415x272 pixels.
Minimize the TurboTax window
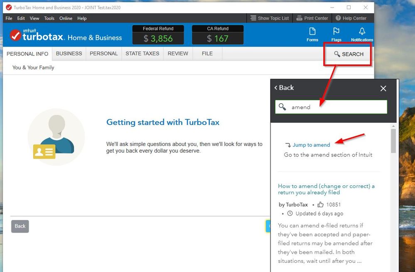click(332, 7)
